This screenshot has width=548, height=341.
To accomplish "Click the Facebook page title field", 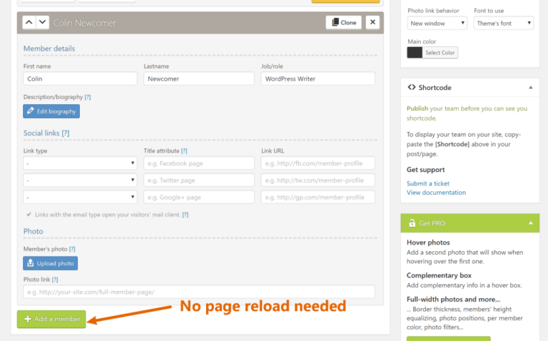I will (x=199, y=163).
